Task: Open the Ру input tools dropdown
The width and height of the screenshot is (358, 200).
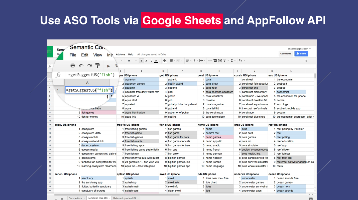Action: tap(242, 60)
